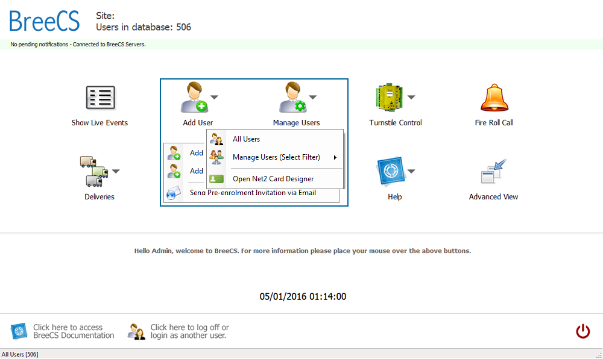Click the BreeCS Documentation access link
The image size is (603, 359).
point(73,331)
